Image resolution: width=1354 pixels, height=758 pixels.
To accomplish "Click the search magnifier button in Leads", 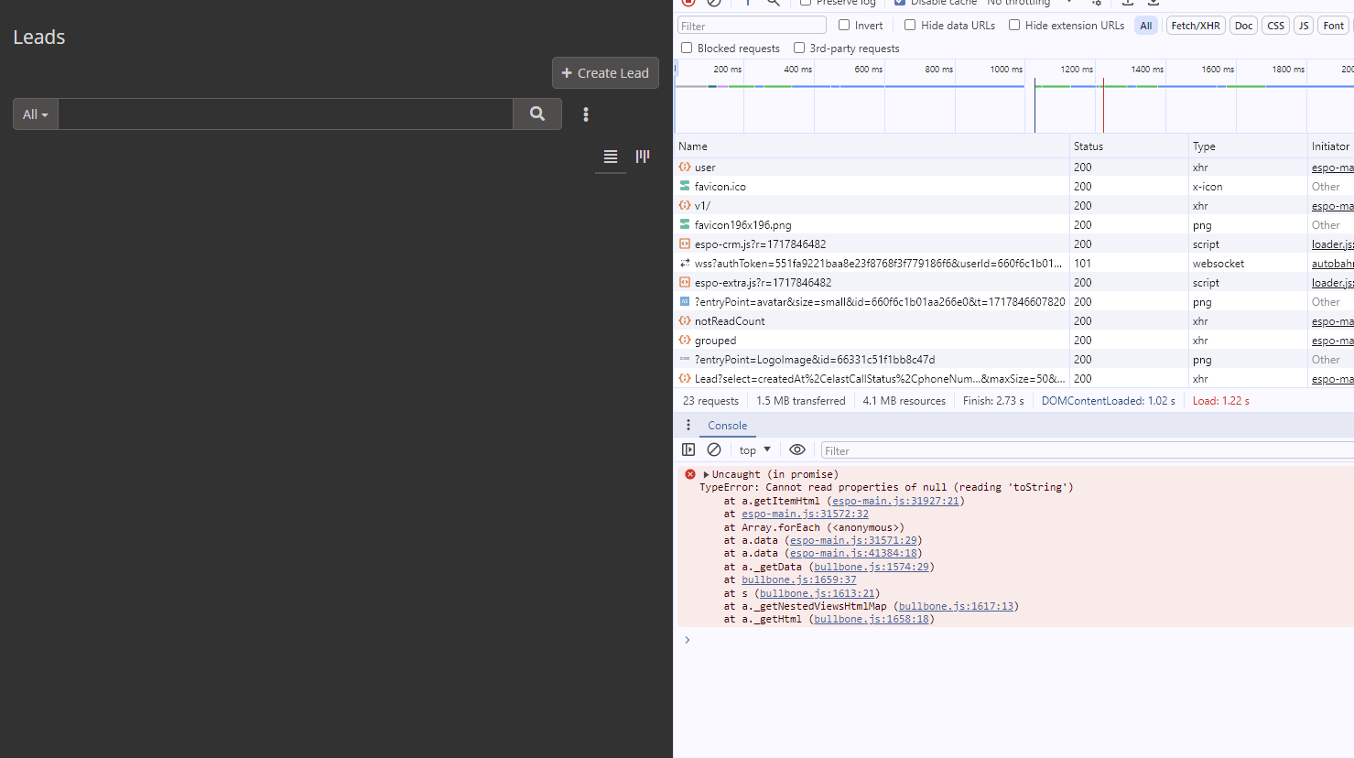I will click(x=537, y=114).
